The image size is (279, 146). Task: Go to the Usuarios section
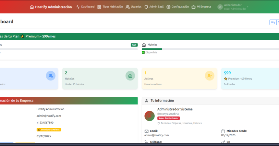pyautogui.click(x=133, y=7)
